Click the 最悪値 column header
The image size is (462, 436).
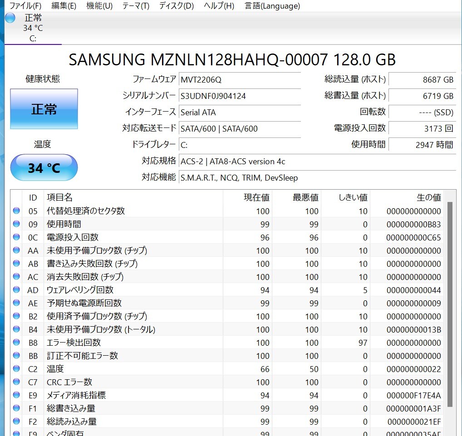click(x=296, y=197)
